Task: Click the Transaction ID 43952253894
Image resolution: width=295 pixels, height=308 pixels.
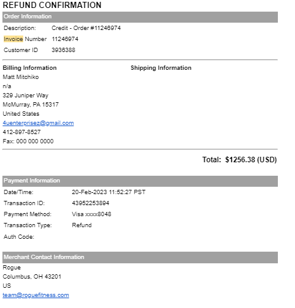Action: [91, 203]
